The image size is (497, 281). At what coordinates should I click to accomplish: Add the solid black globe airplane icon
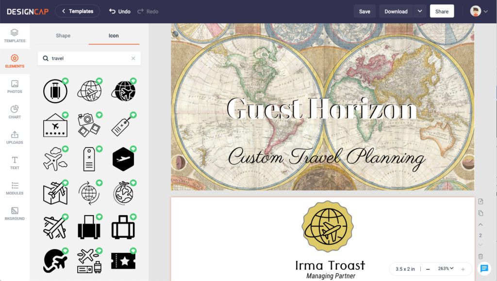(x=123, y=91)
